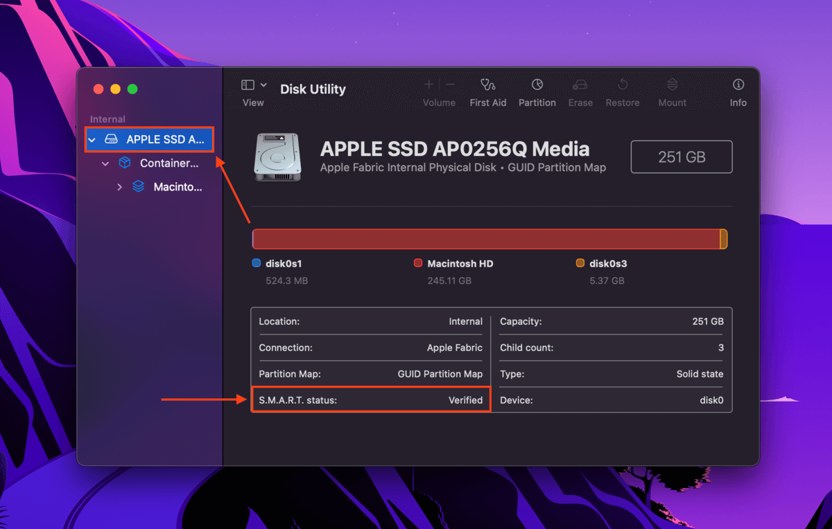The height and width of the screenshot is (529, 832).
Task: Click the blue disk0s1 legend swatch
Action: point(256,263)
